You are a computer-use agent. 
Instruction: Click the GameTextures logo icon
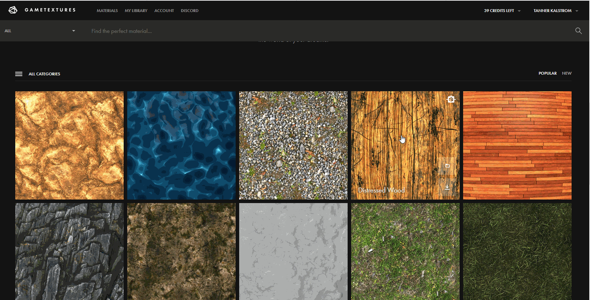(13, 10)
